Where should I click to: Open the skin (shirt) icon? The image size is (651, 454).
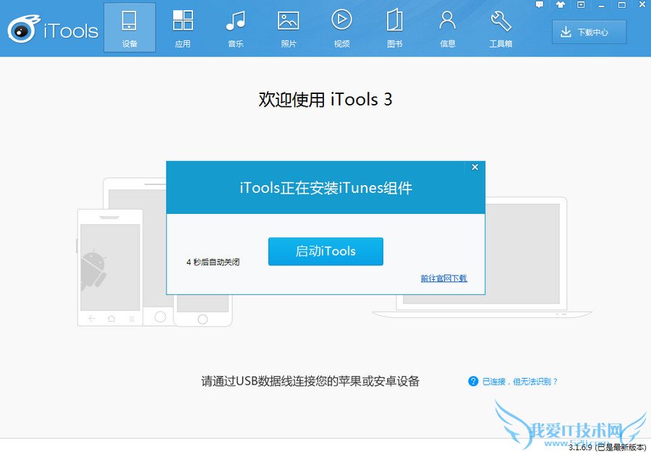561,5
